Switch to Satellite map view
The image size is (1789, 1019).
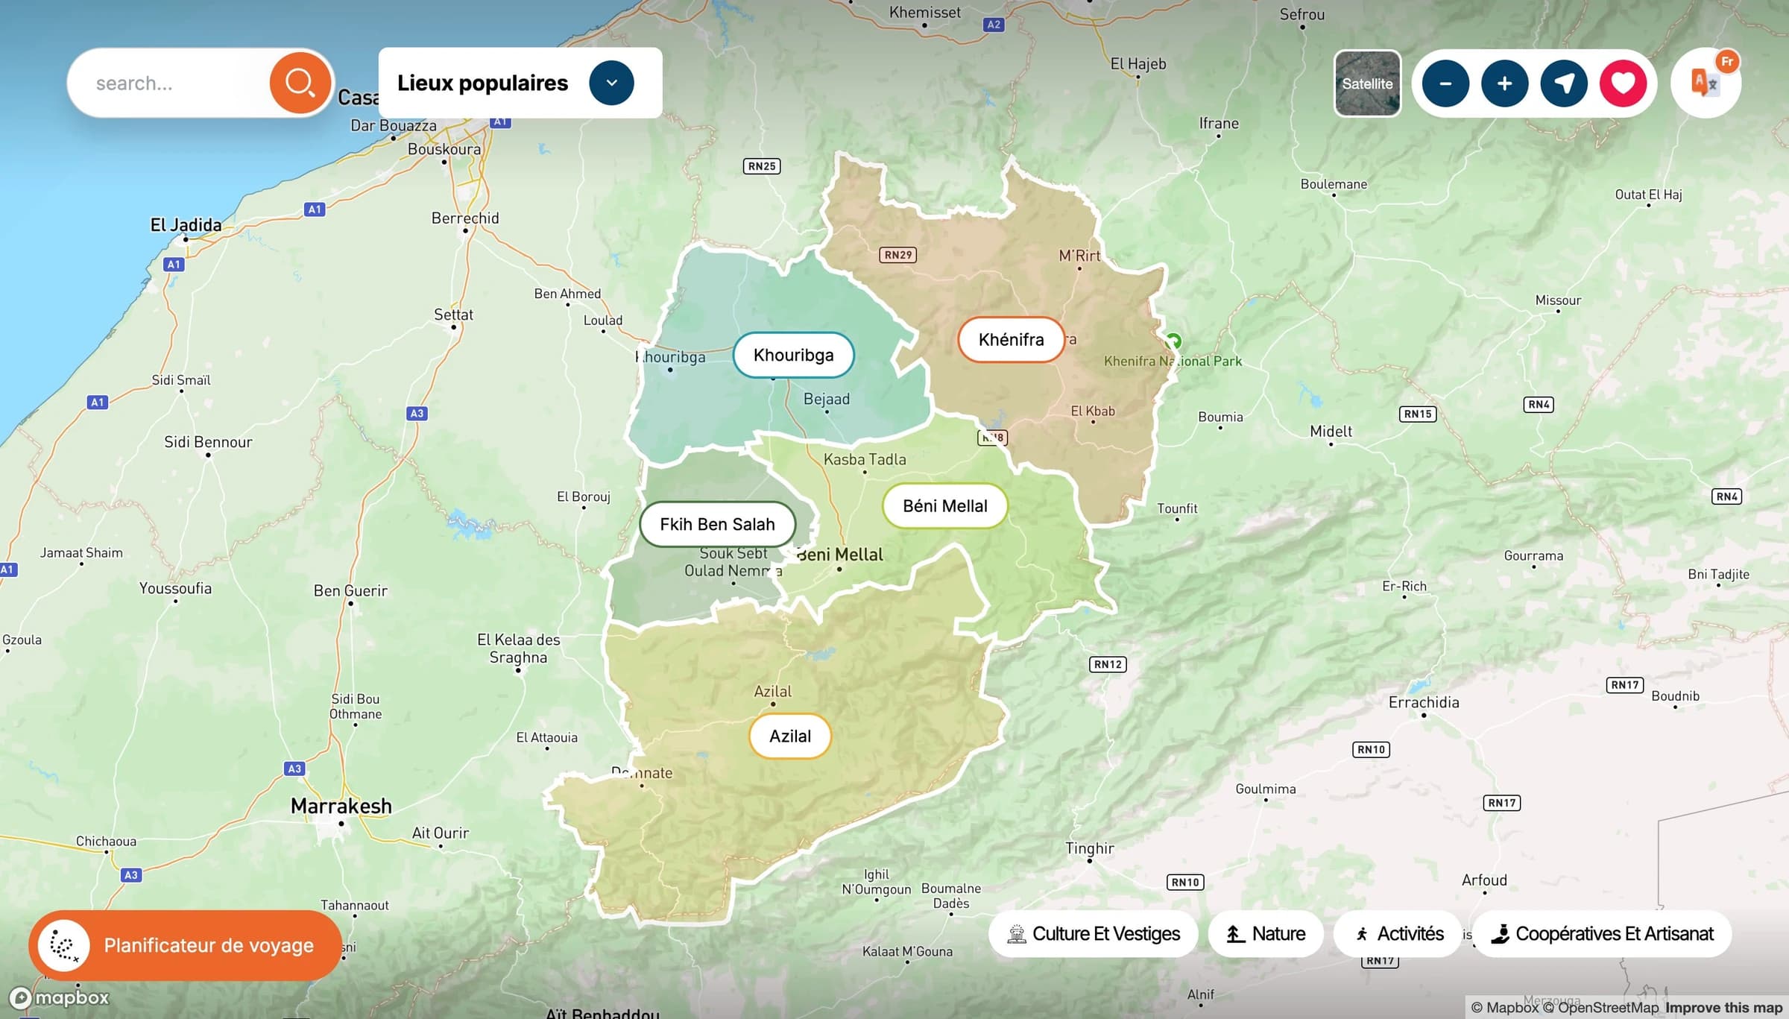1367,83
